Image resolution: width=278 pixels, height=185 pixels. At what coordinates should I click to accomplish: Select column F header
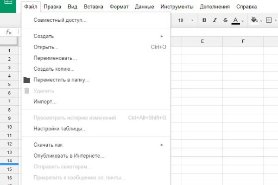[x=243, y=42]
